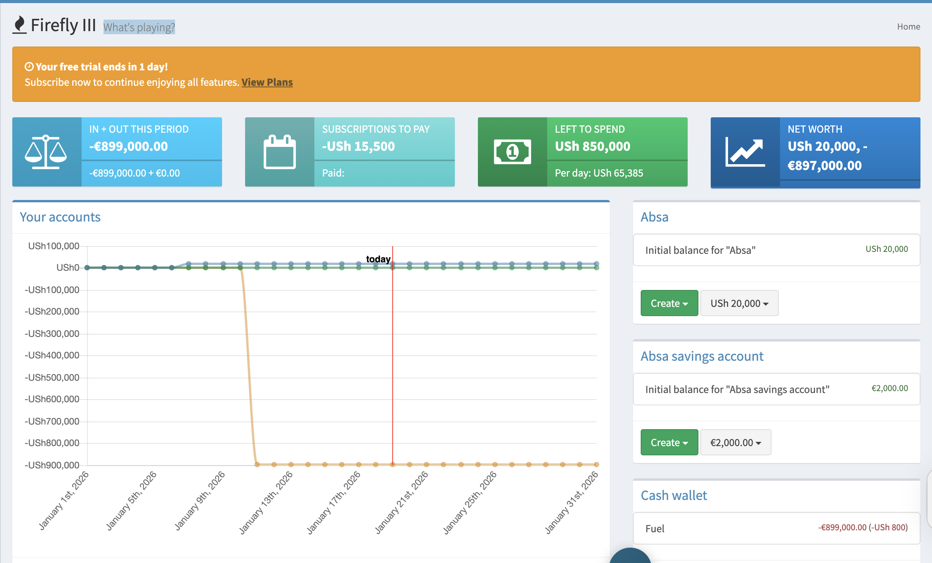Screen dimensions: 932x563
Task: Open the €2,000.00 balance dropdown
Action: coord(735,442)
